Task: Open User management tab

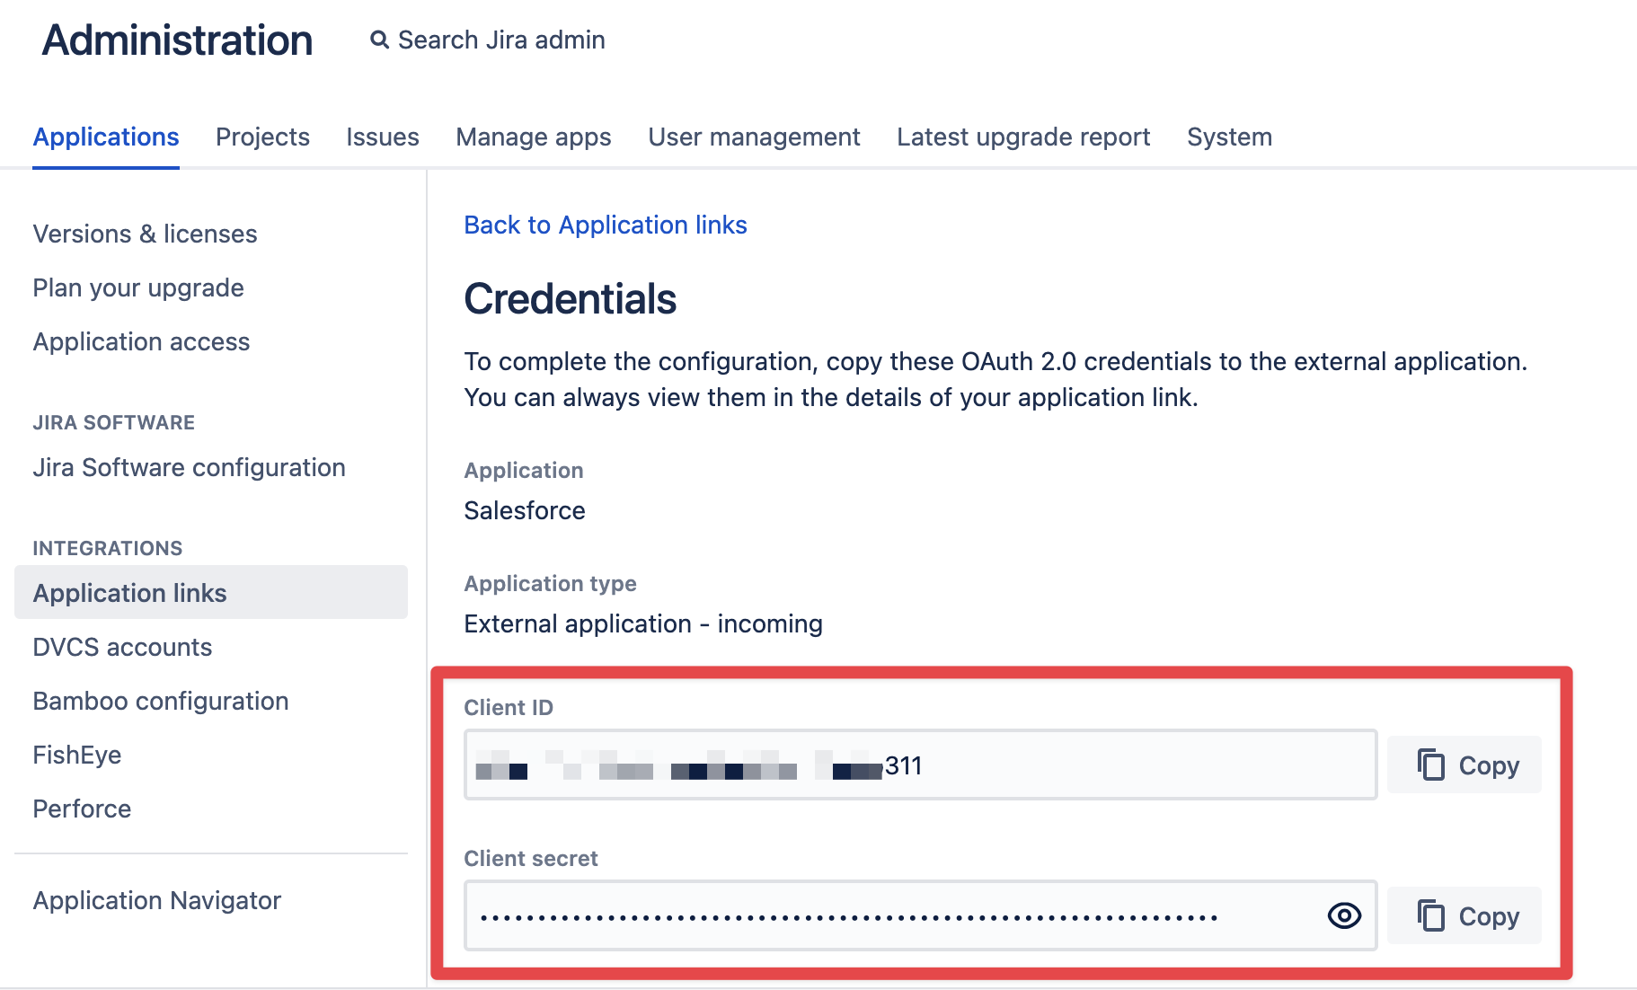Action: (754, 137)
